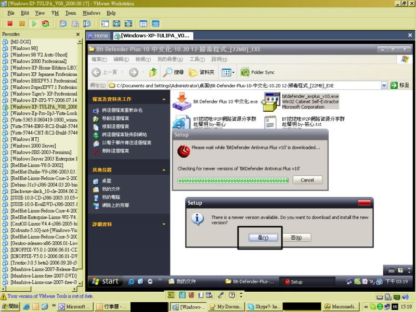Click the VMware revert snapshot icon

[x=75, y=23]
